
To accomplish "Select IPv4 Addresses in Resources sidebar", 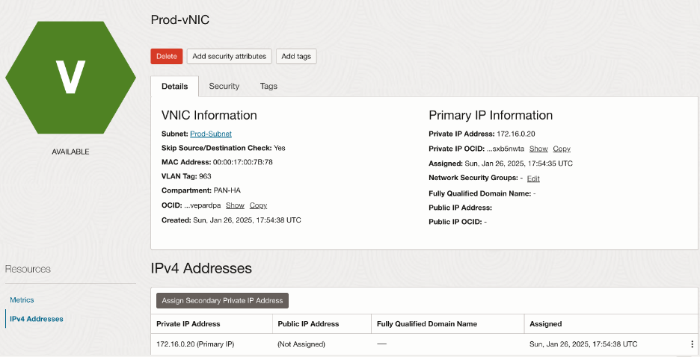I will tap(36, 319).
